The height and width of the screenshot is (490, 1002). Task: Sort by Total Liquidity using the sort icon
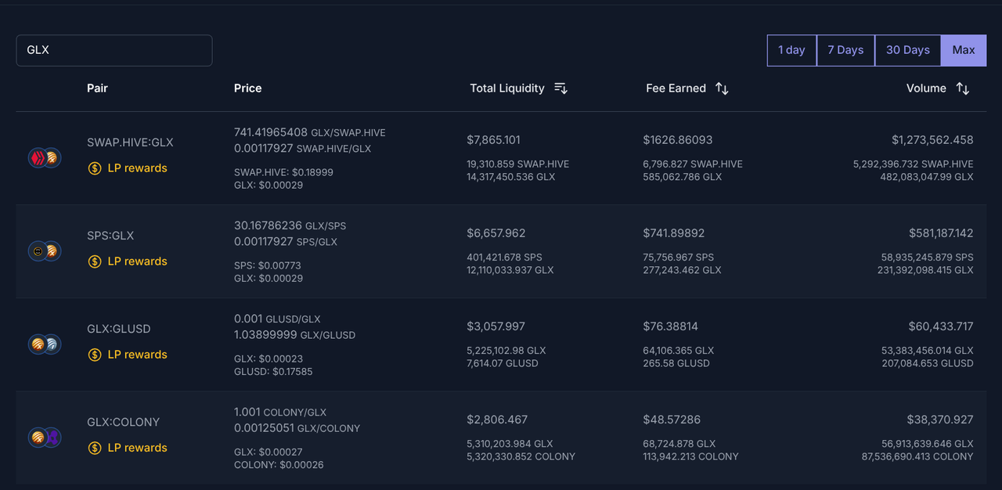(x=560, y=88)
